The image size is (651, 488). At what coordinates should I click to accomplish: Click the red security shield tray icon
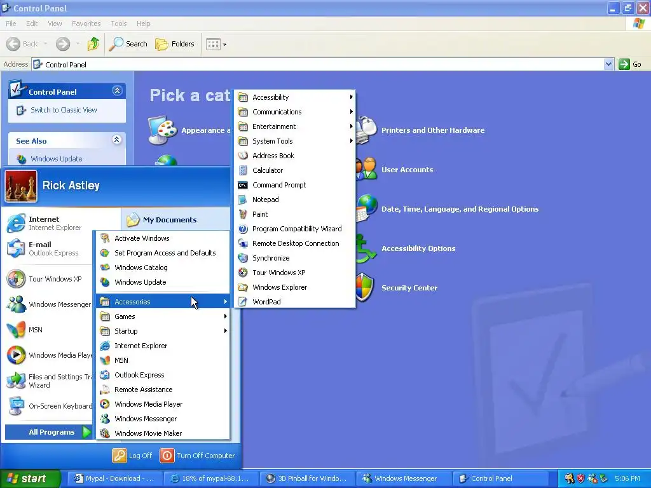[x=581, y=478]
